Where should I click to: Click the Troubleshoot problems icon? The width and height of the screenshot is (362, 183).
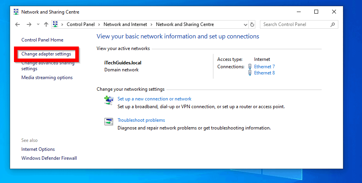pos(109,122)
